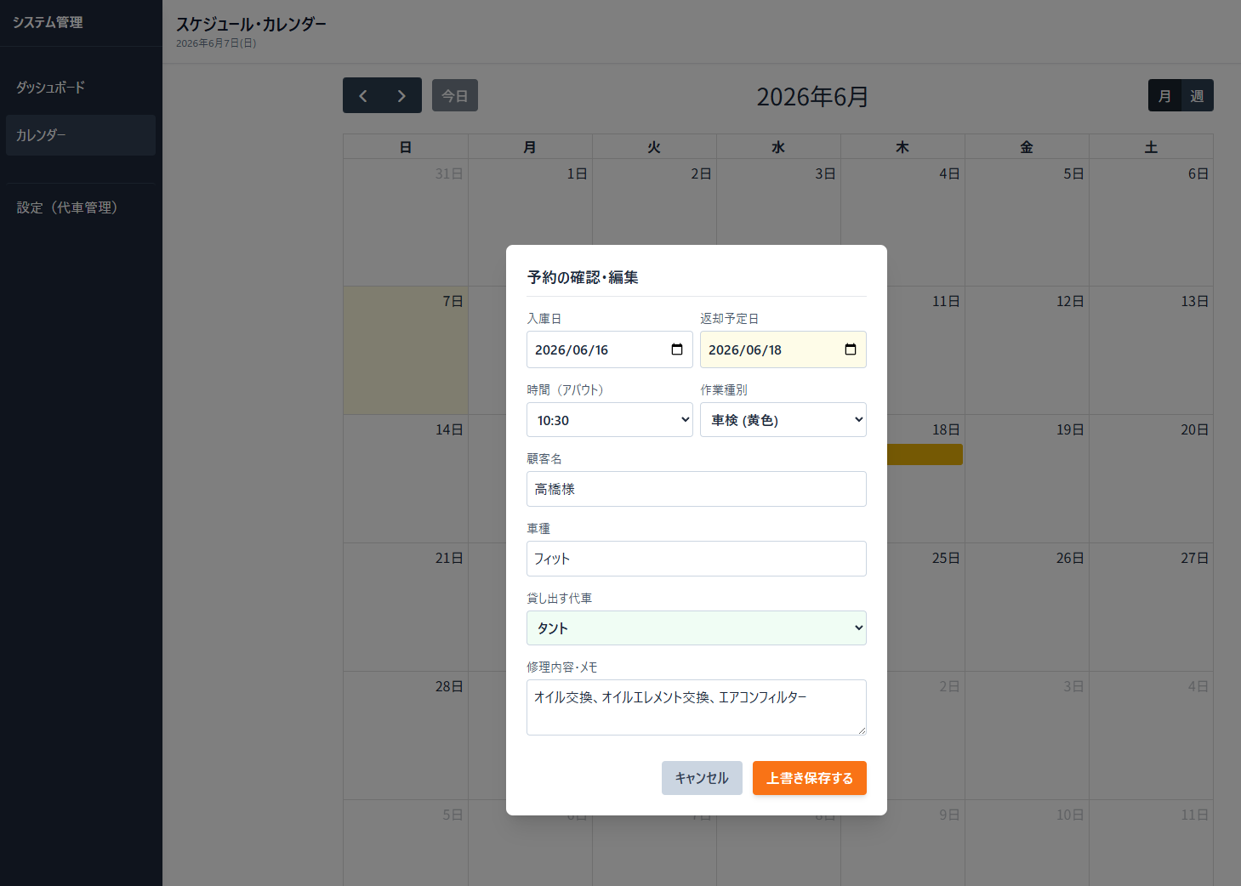Focus the 顧客名 field containing 高橋様

pyautogui.click(x=697, y=489)
